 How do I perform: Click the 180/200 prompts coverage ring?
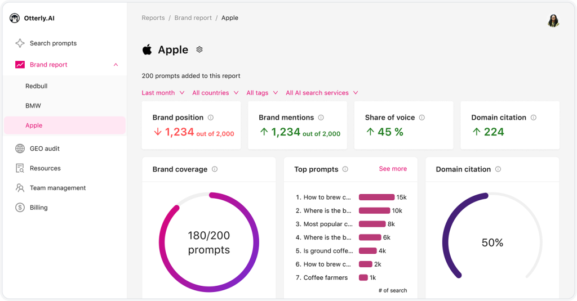[x=209, y=242]
